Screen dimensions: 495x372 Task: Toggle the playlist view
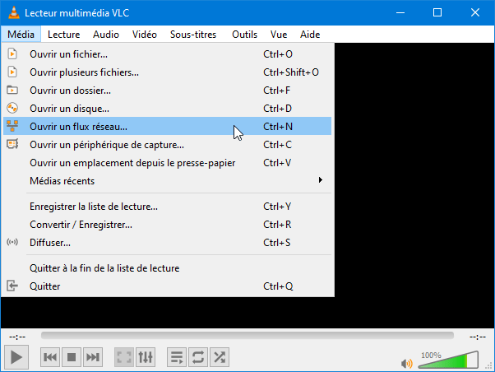[177, 357]
